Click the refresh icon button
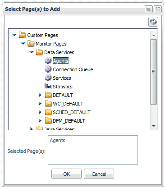The image size is (165, 188). [153, 22]
